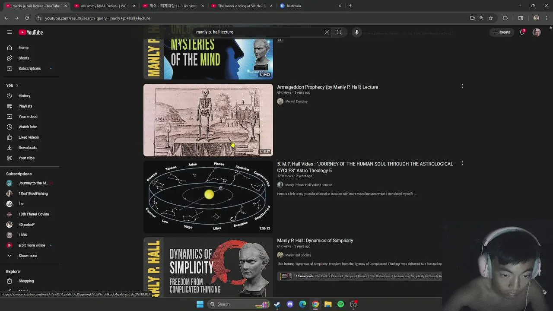The image size is (553, 311).
Task: Open the YouTube account avatar menu
Action: [x=537, y=32]
